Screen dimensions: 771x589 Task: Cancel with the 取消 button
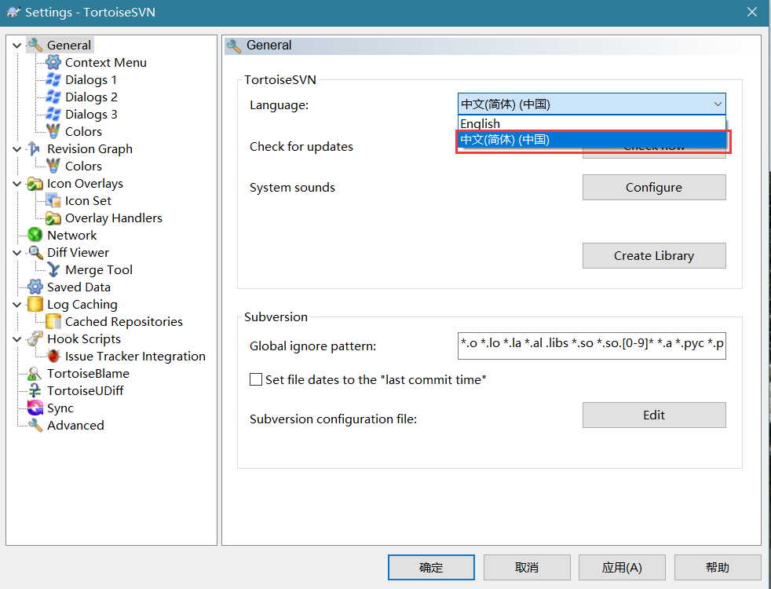pyautogui.click(x=527, y=567)
